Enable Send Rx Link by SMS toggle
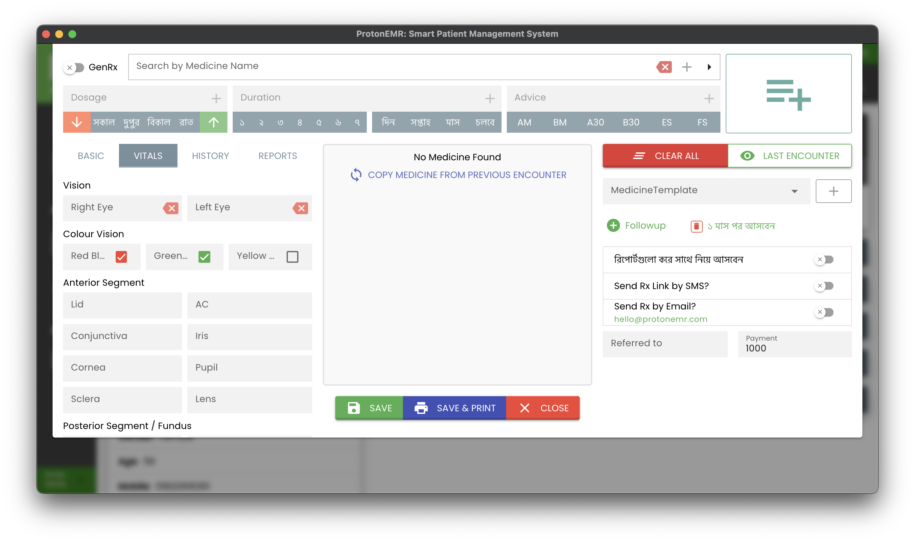The height and width of the screenshot is (542, 915). pyautogui.click(x=824, y=285)
